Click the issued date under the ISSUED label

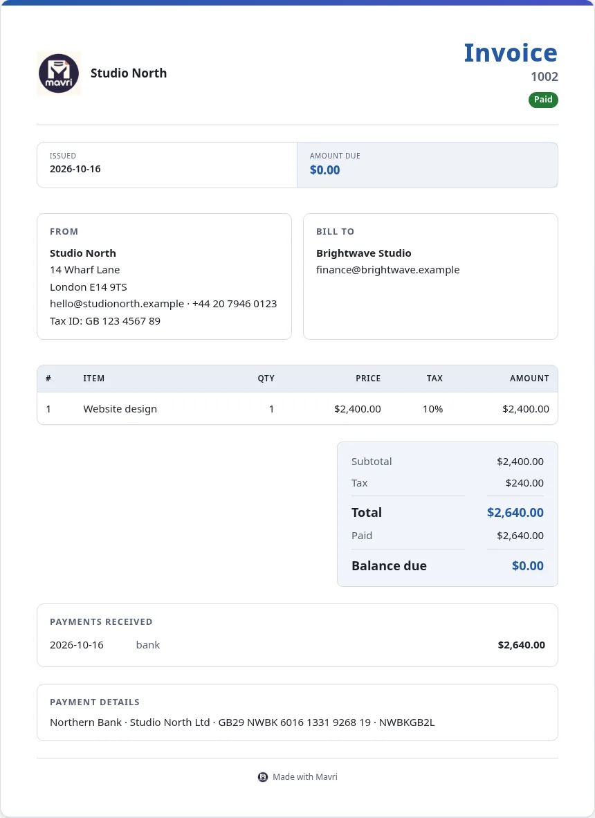75,169
